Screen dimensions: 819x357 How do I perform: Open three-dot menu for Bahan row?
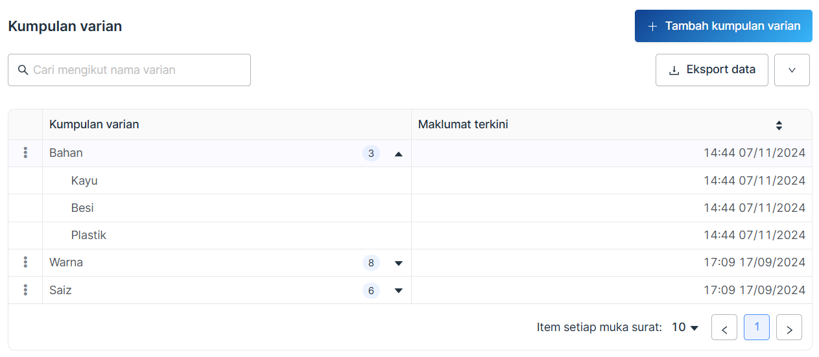(25, 153)
